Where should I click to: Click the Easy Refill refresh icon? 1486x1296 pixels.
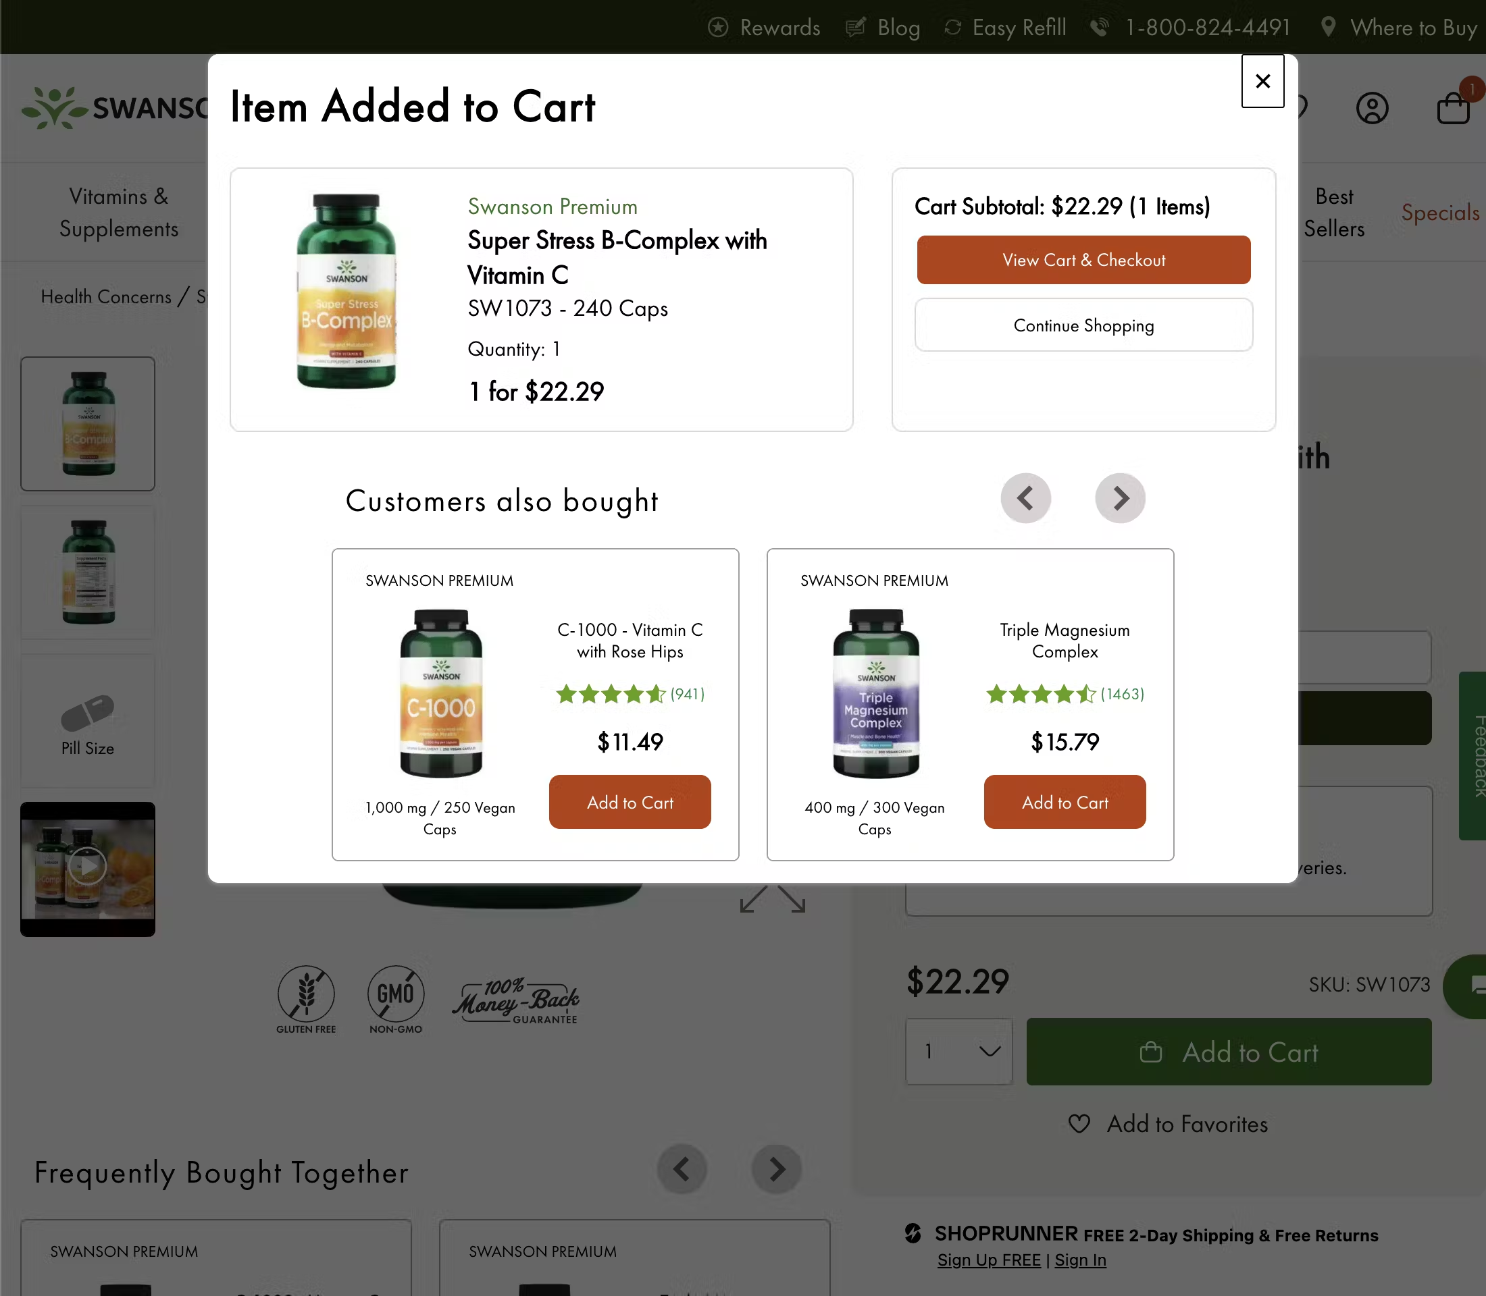point(952,27)
